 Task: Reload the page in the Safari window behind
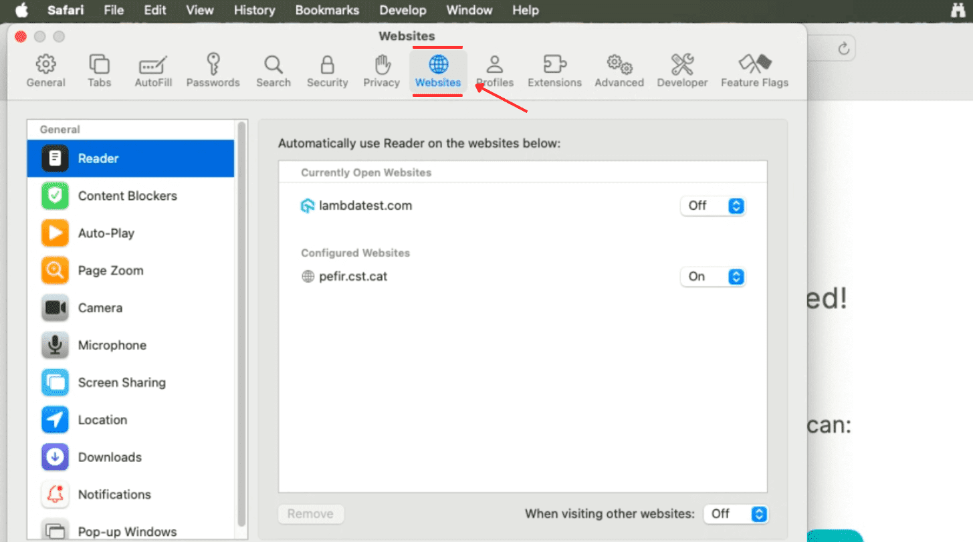point(843,48)
